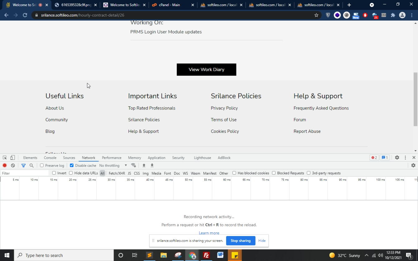Expand the No throttling dropdown
418x261 pixels.
click(113, 166)
